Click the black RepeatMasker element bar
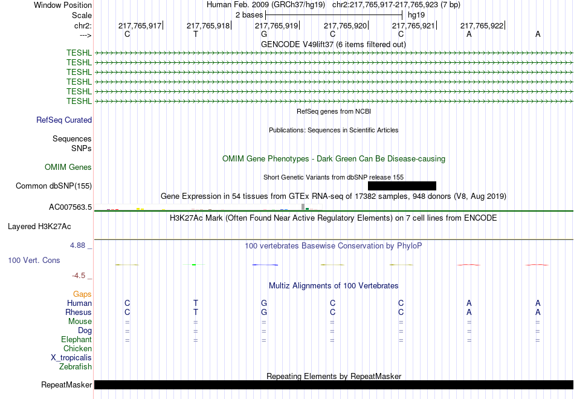This screenshot has height=399, width=574. (334, 384)
